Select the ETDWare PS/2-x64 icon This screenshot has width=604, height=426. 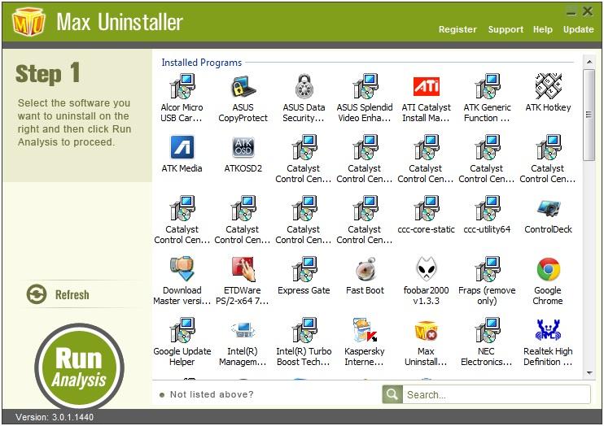pos(243,269)
